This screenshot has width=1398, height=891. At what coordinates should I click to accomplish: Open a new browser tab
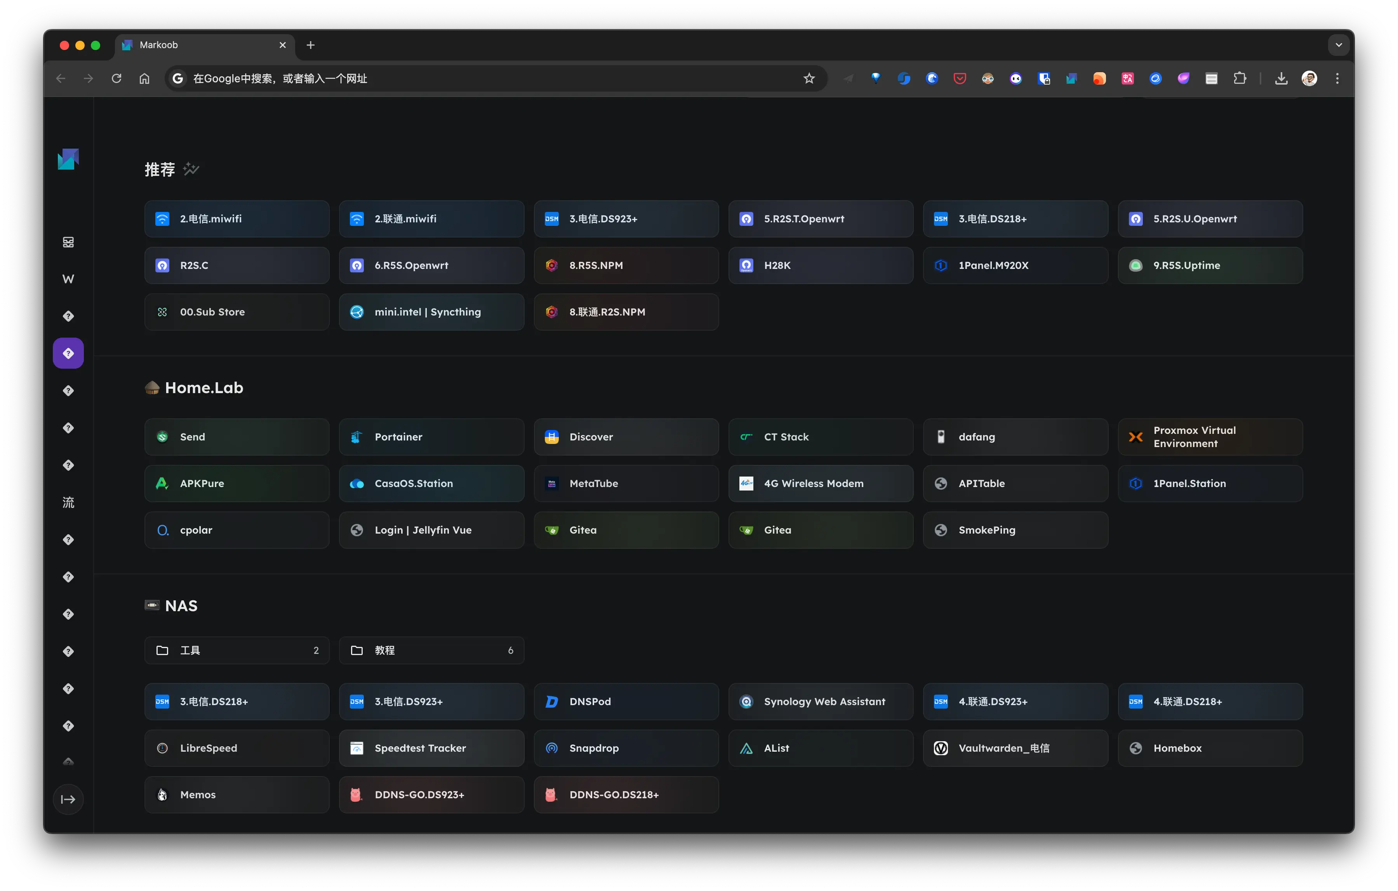coord(311,45)
